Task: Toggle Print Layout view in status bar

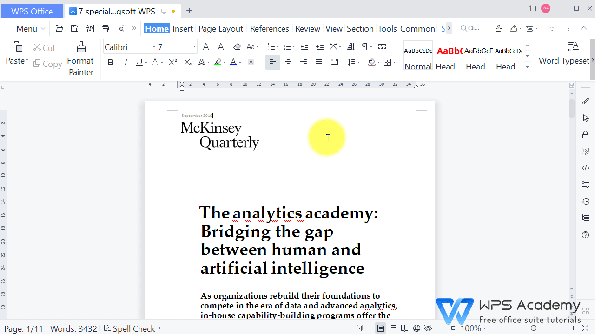Action: (381, 328)
